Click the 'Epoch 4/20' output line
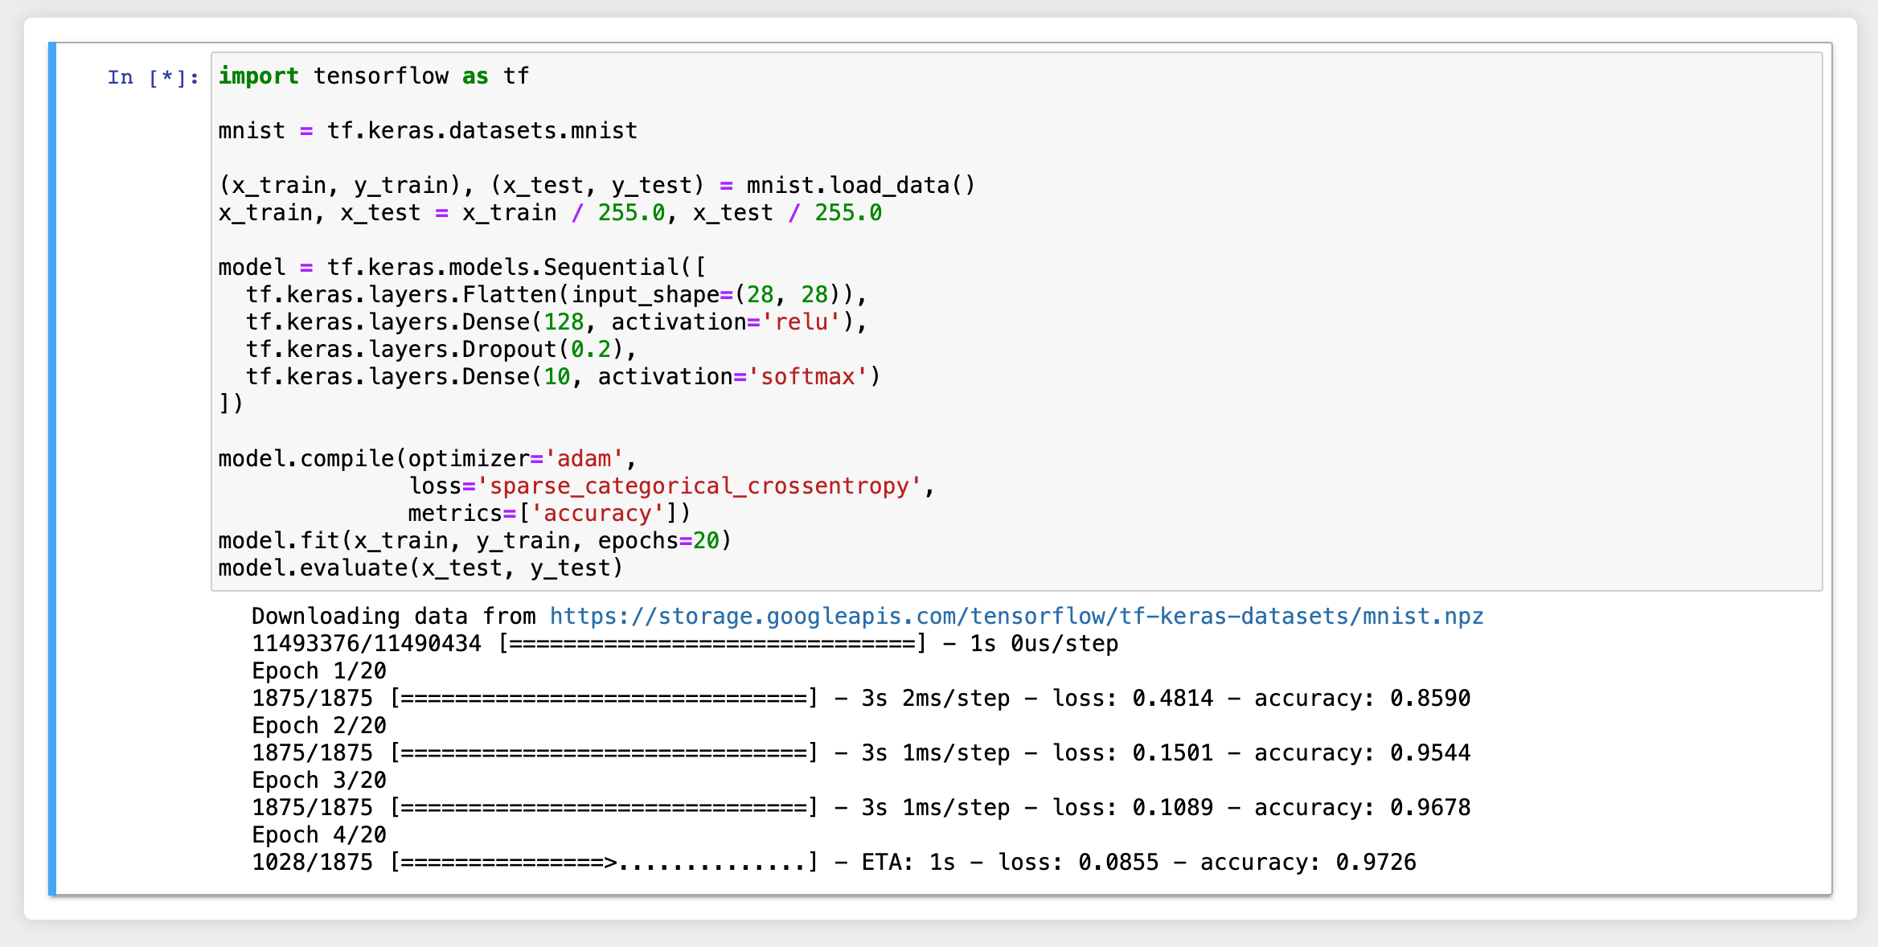Image resolution: width=1878 pixels, height=947 pixels. pyautogui.click(x=319, y=835)
